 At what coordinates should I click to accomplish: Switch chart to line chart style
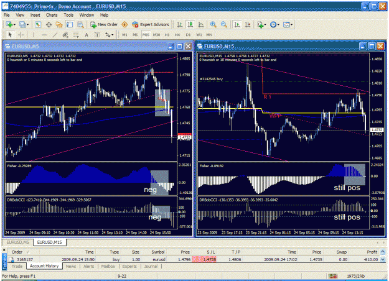tap(201, 24)
